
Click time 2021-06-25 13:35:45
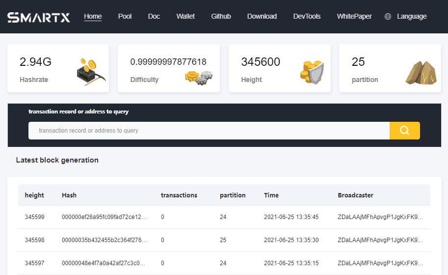291,217
